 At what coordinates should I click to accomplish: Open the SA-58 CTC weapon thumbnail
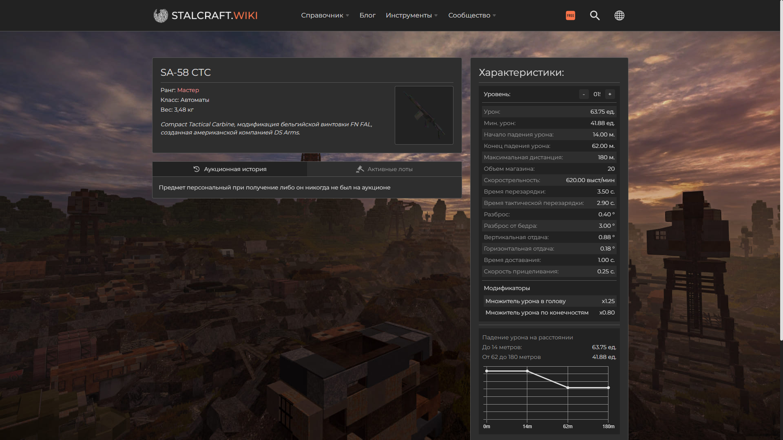click(x=424, y=115)
